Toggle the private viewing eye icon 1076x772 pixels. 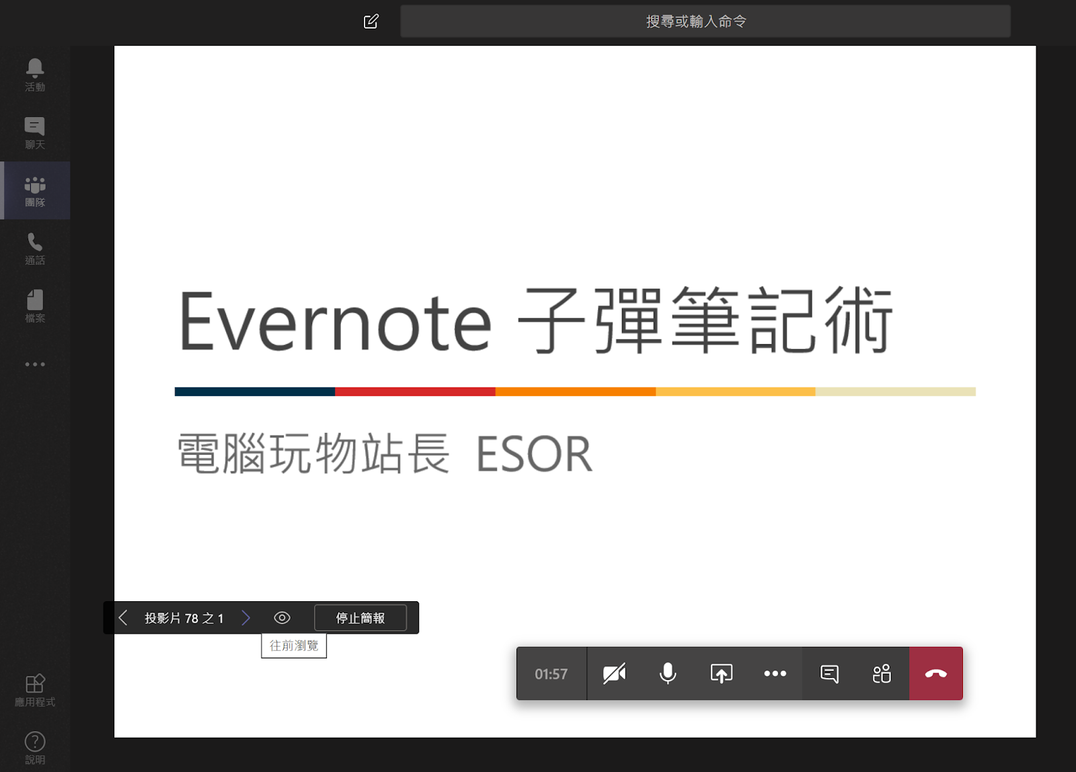(282, 617)
